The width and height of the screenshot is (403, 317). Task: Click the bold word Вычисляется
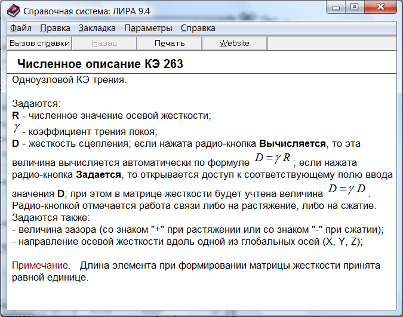coord(293,144)
